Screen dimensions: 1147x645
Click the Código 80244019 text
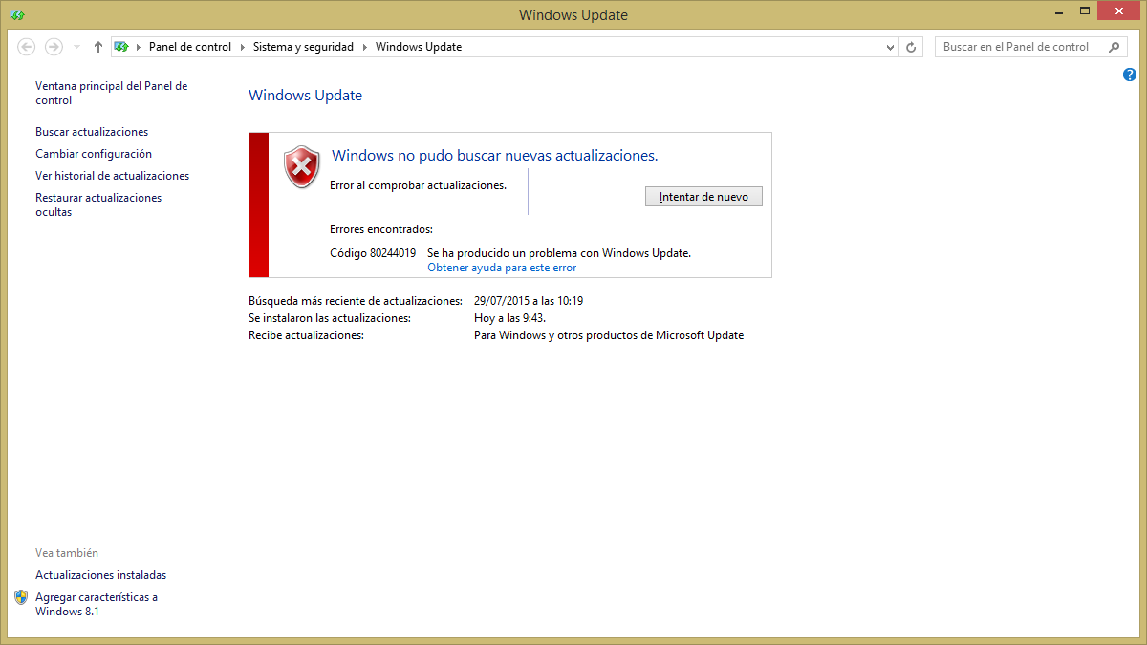coord(373,253)
